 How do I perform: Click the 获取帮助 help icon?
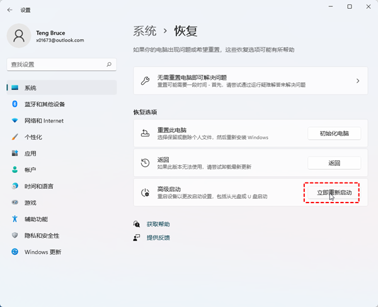[x=137, y=224]
